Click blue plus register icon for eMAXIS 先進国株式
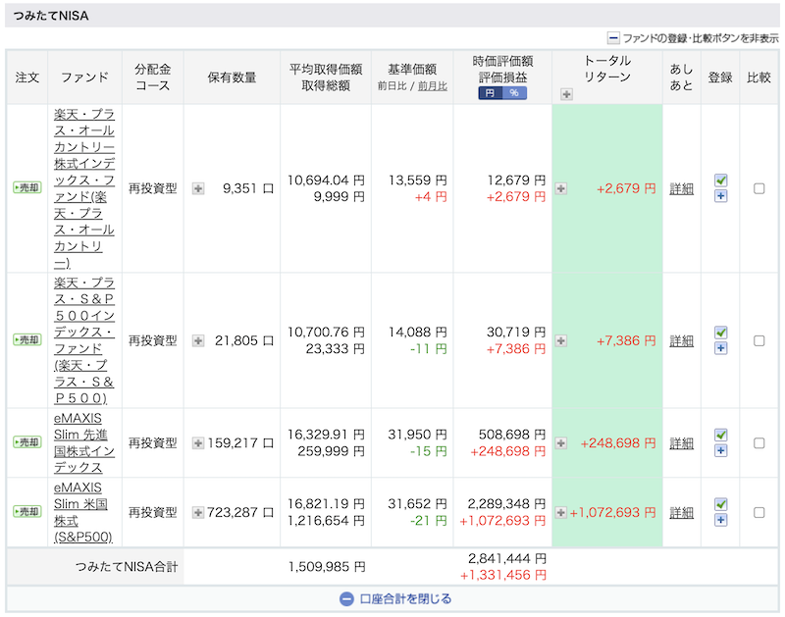 721,451
